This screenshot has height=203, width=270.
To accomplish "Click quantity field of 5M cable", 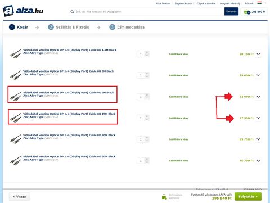I will pyautogui.click(x=141, y=97).
